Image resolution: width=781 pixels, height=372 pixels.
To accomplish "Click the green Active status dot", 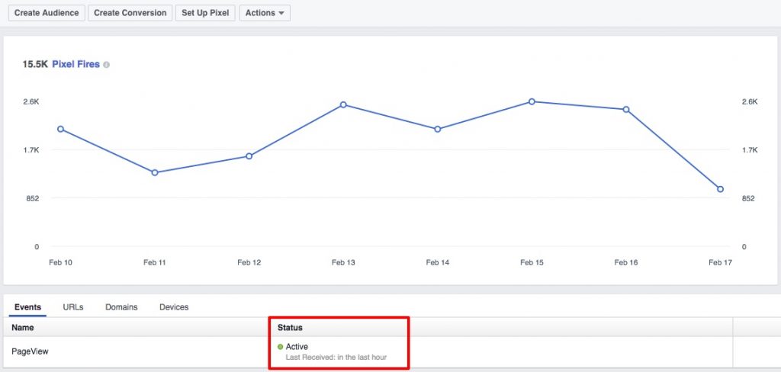I will point(281,347).
